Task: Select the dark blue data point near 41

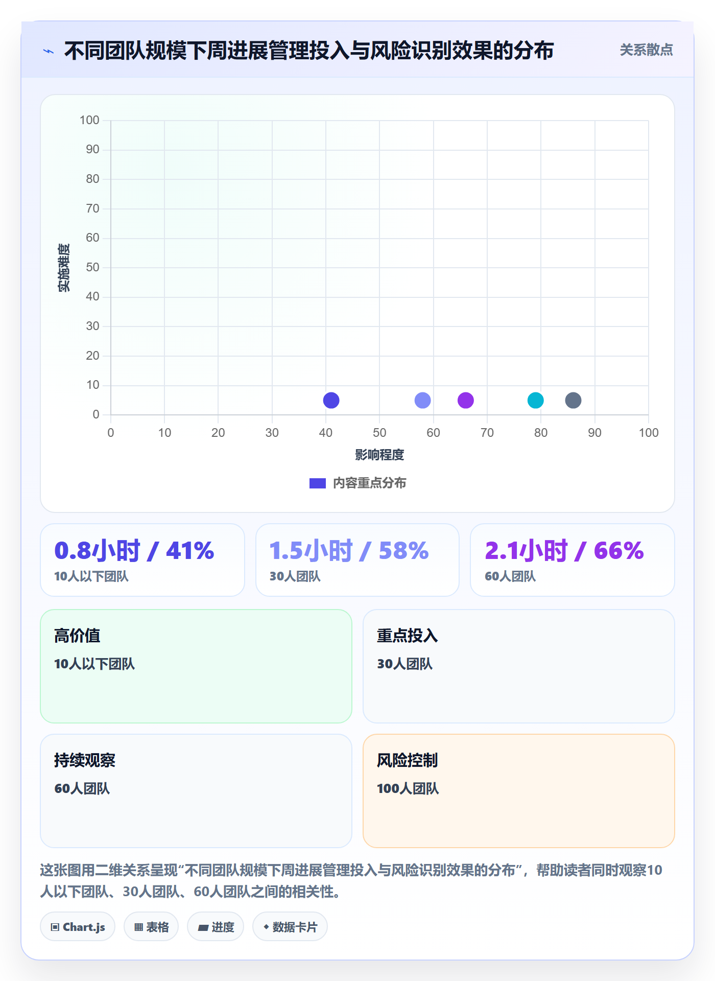Action: 331,400
